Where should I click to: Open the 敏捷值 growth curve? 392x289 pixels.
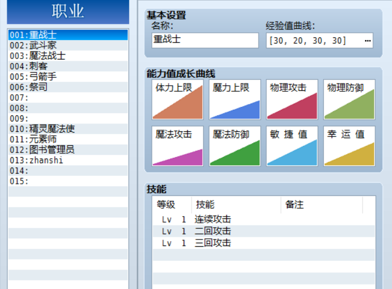pos(292,146)
